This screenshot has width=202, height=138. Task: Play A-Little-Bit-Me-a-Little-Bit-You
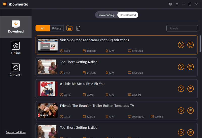pyautogui.click(x=181, y=89)
